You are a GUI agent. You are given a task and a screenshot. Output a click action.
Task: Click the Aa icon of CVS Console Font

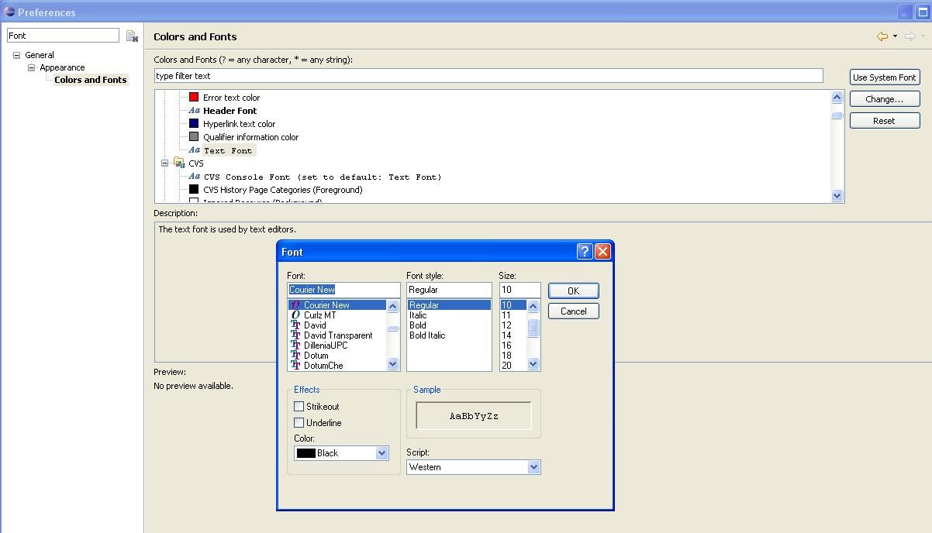[x=194, y=177]
